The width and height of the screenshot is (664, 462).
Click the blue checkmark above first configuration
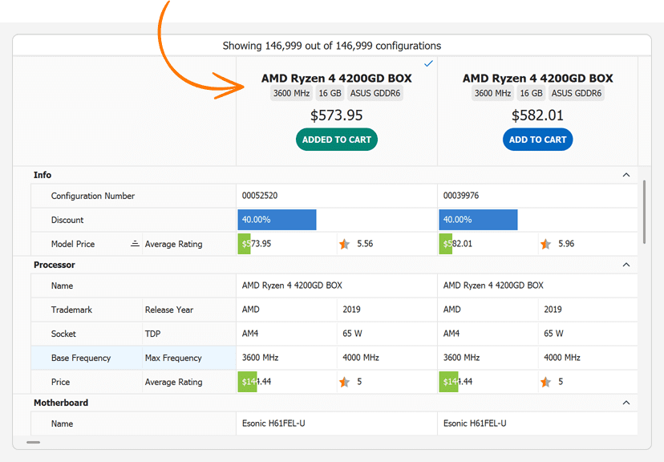428,63
